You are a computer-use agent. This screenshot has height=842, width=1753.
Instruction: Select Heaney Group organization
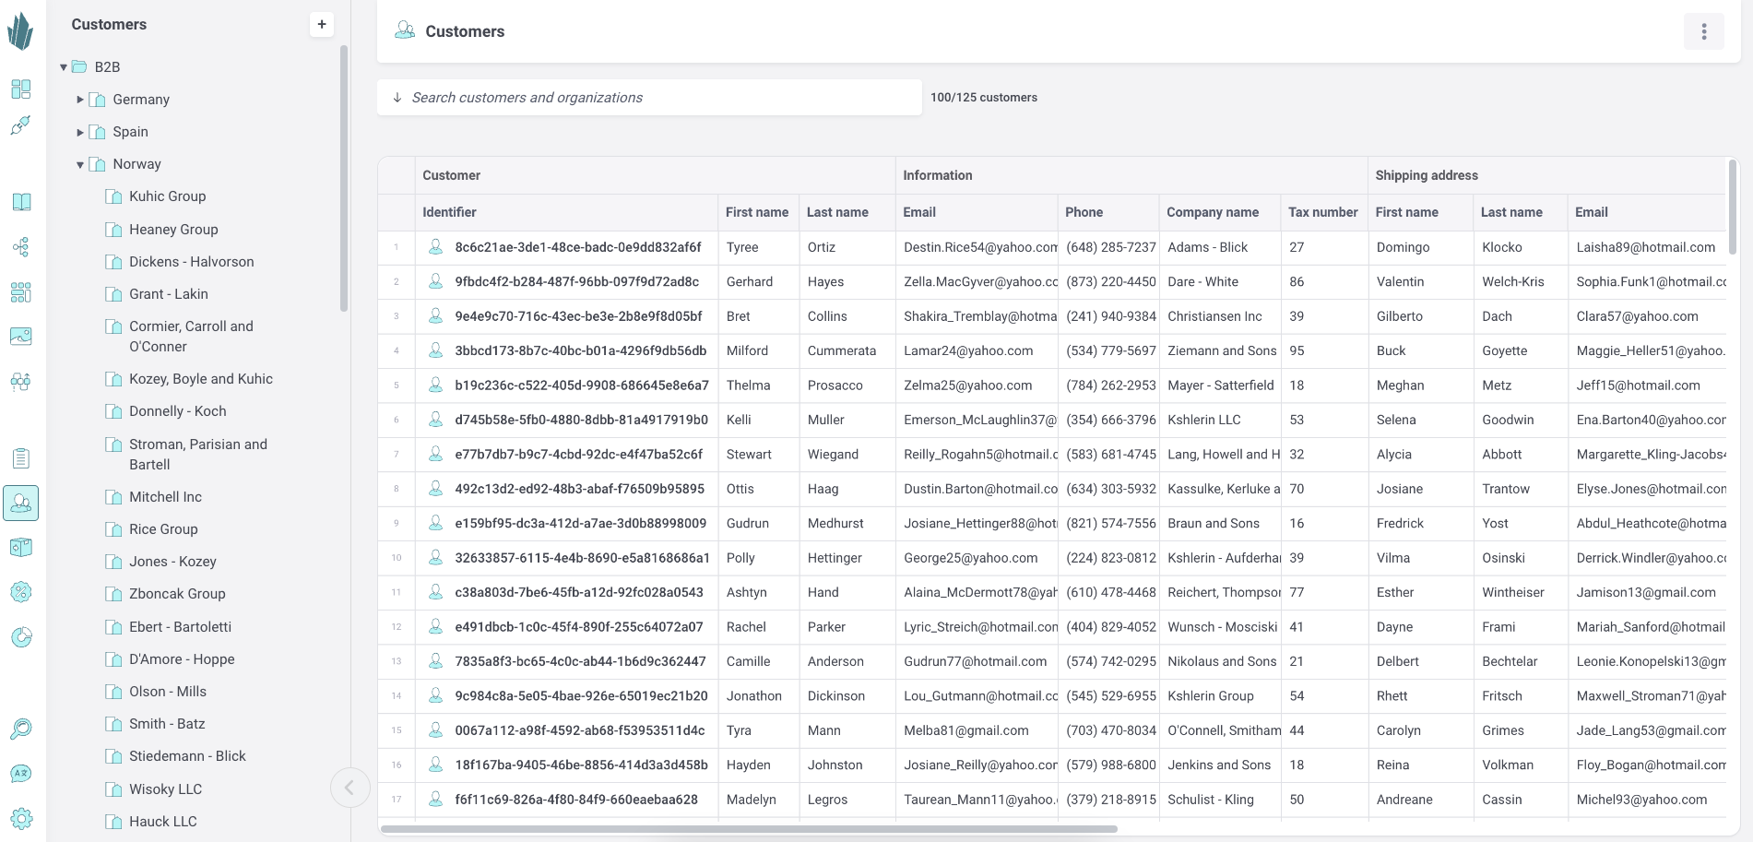coord(173,230)
